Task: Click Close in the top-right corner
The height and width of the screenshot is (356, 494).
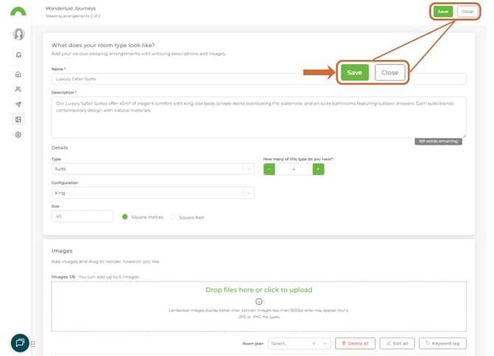Action: pyautogui.click(x=467, y=12)
